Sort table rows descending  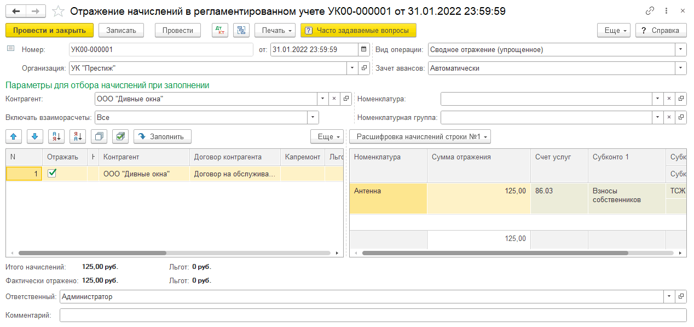pos(78,136)
